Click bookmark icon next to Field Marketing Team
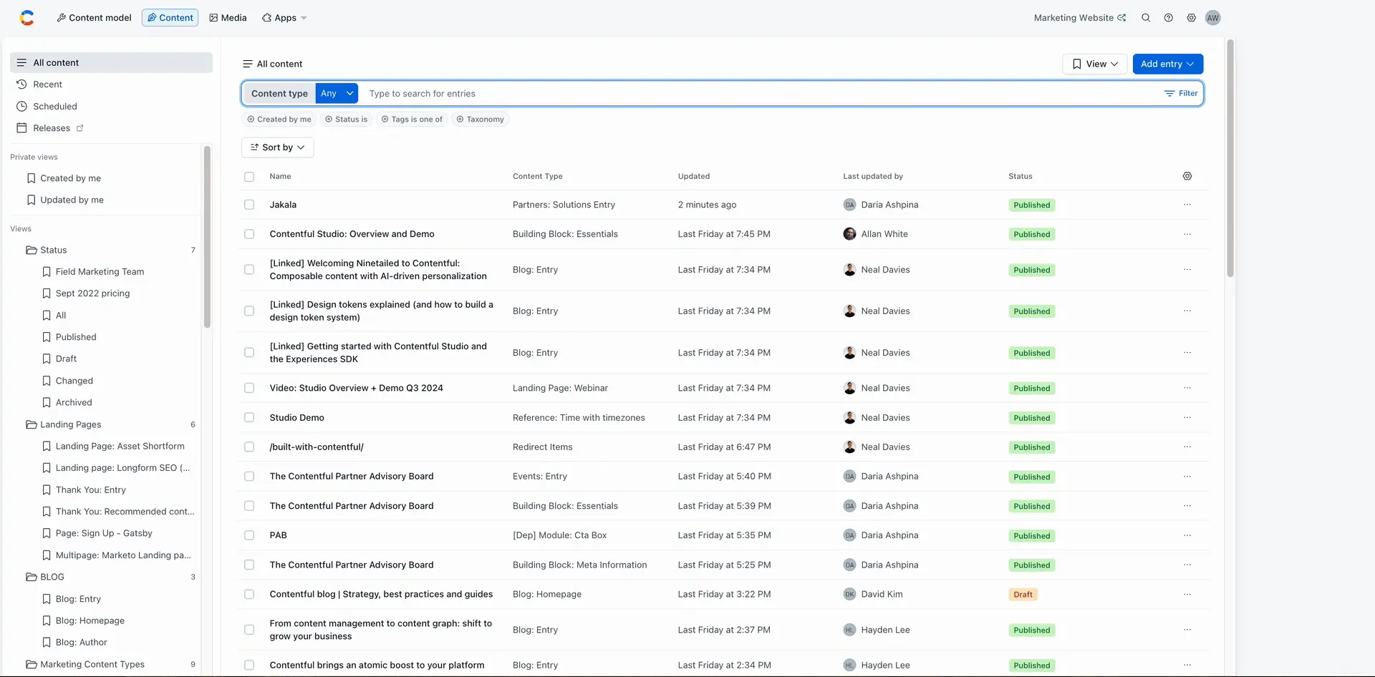The height and width of the screenshot is (677, 1375). pyautogui.click(x=47, y=272)
